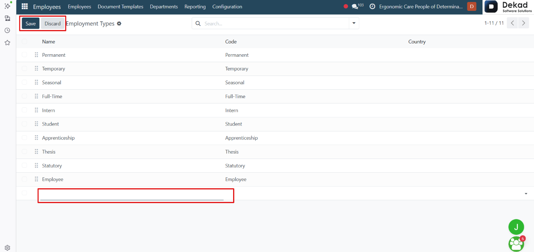Open the Employees menu
Viewport: 534px width, 252px height.
[80, 7]
